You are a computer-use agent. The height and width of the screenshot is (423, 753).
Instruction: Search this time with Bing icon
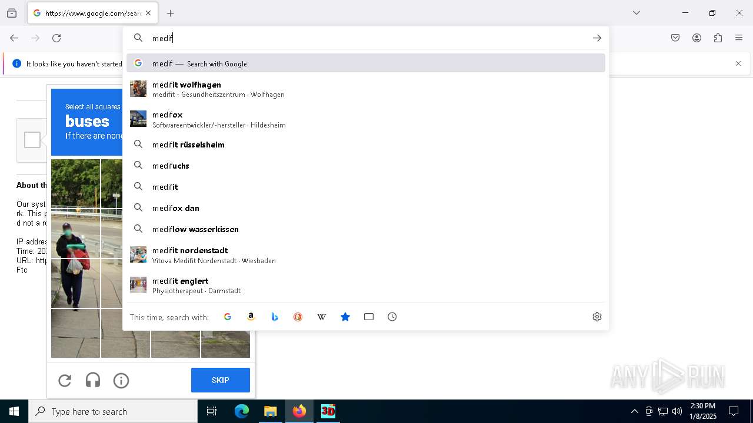pos(275,317)
